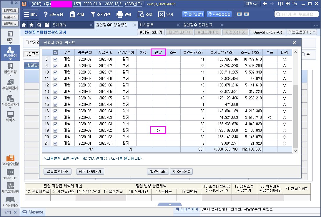Viewport: 321px width, 217px height.
Task: Open the 메뉴 hamburger menu
Action: [x=30, y=14]
